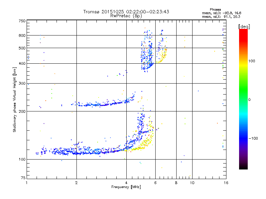Image resolution: width=266 pixels, height=199 pixels.
Task: Click the 'RwPretec (8p)' subtitle
Action: (x=126, y=16)
